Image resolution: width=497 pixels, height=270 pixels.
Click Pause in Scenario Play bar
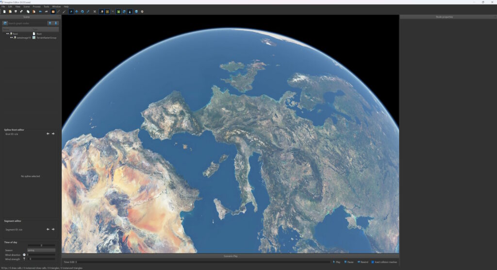(x=348, y=262)
